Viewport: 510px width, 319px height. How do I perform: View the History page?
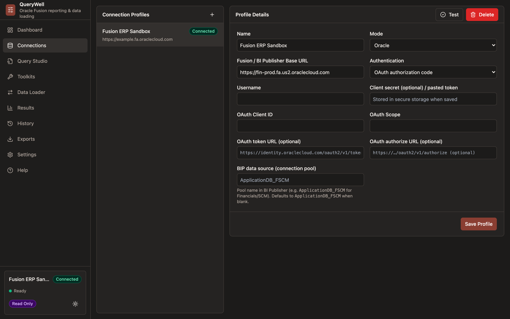(x=45, y=123)
